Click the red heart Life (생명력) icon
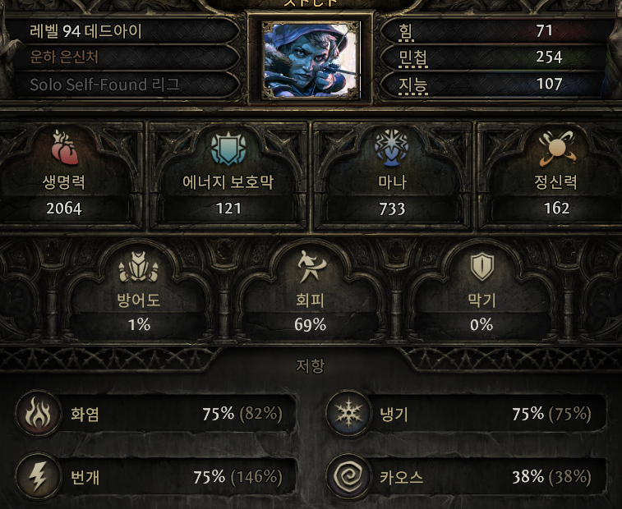This screenshot has height=509, width=622. point(65,147)
